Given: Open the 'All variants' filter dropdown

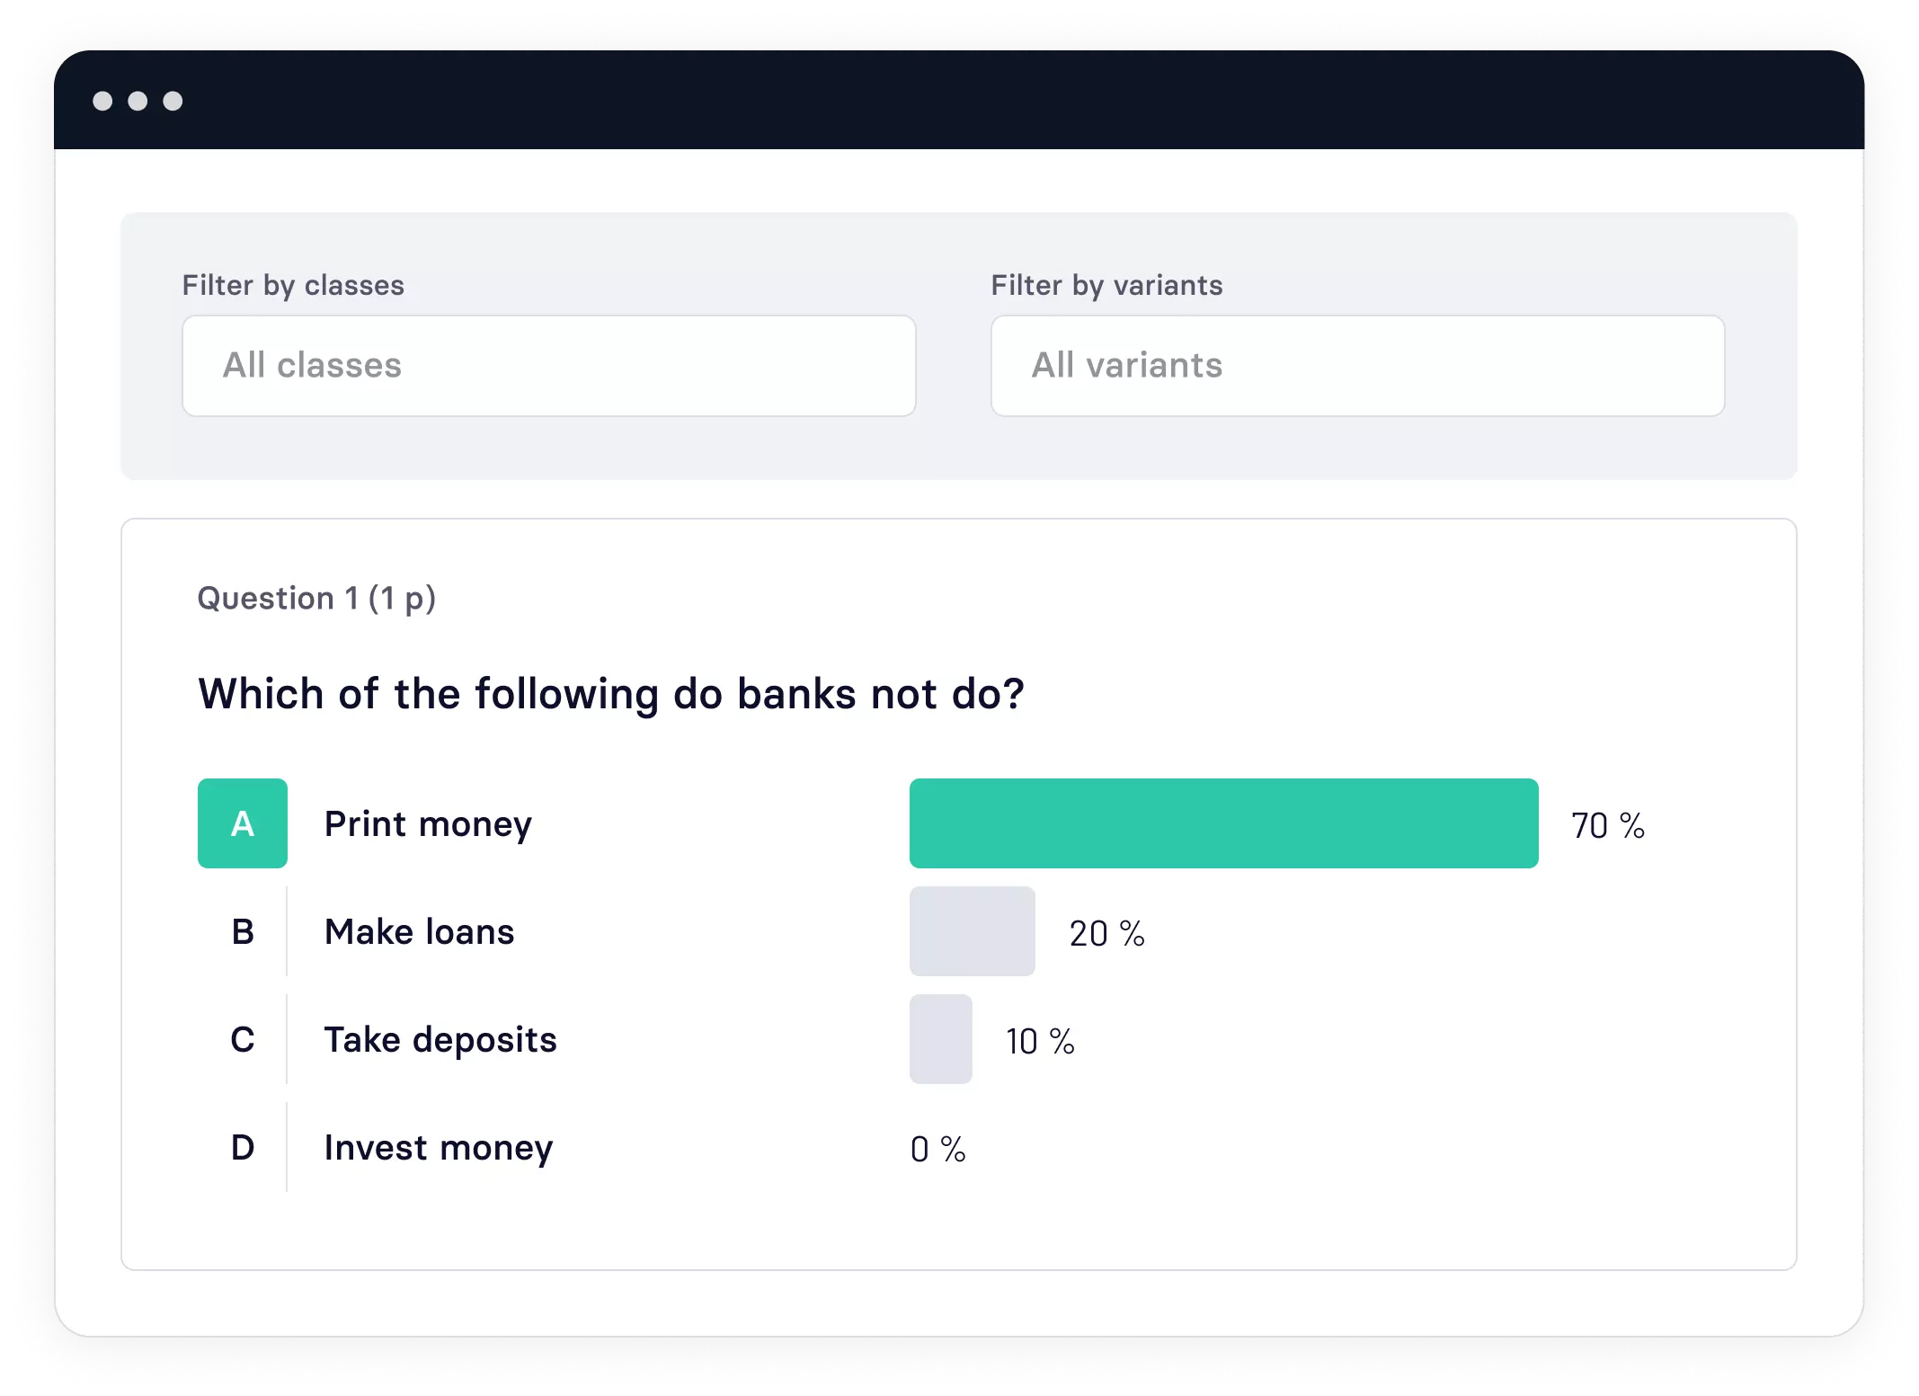Looking at the screenshot, I should click(1351, 365).
